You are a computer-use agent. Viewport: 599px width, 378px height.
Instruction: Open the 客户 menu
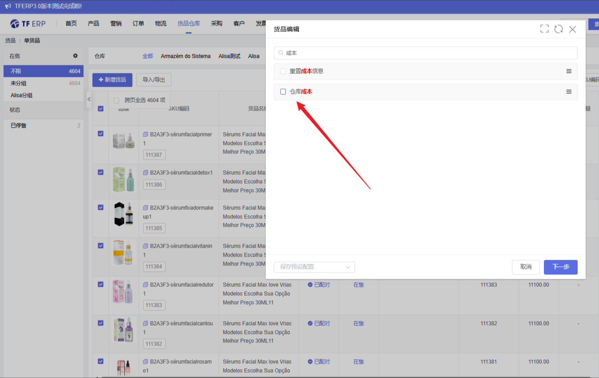point(239,24)
